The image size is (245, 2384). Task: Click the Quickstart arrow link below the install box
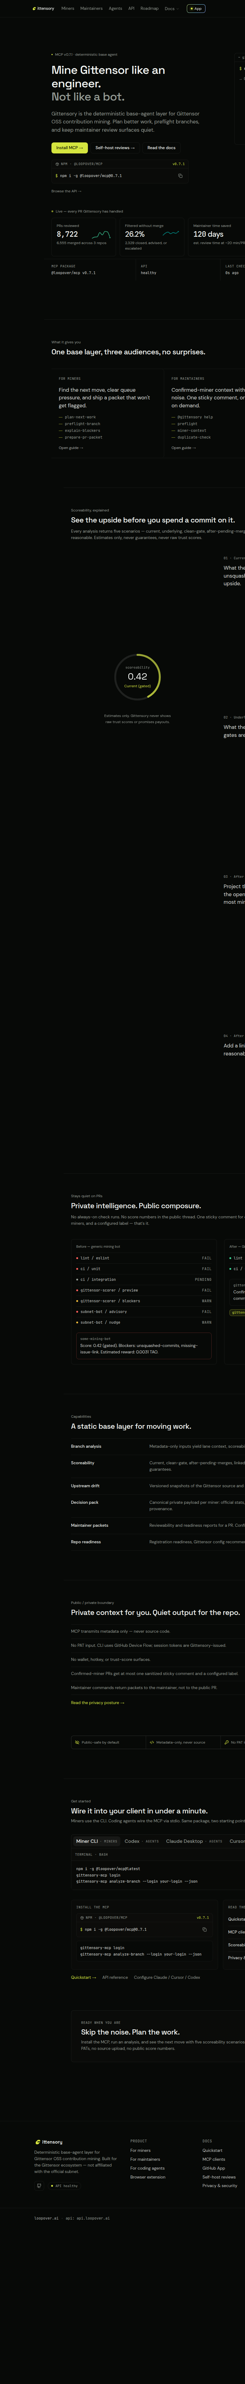(x=83, y=1978)
